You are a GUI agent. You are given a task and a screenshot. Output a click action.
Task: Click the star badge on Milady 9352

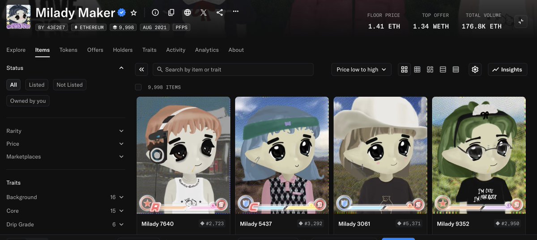(x=442, y=204)
